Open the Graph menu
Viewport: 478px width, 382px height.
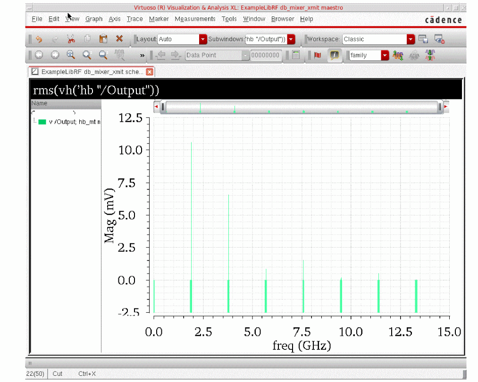(x=94, y=19)
